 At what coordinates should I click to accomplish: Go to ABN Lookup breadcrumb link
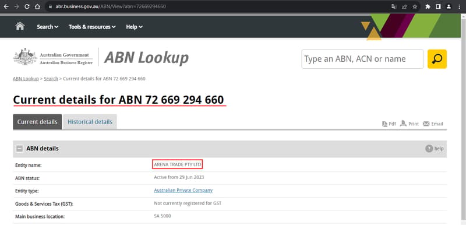tap(26, 79)
